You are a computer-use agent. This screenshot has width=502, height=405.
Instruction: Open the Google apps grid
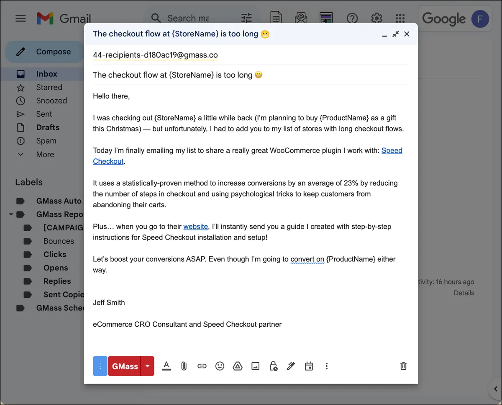(x=400, y=18)
